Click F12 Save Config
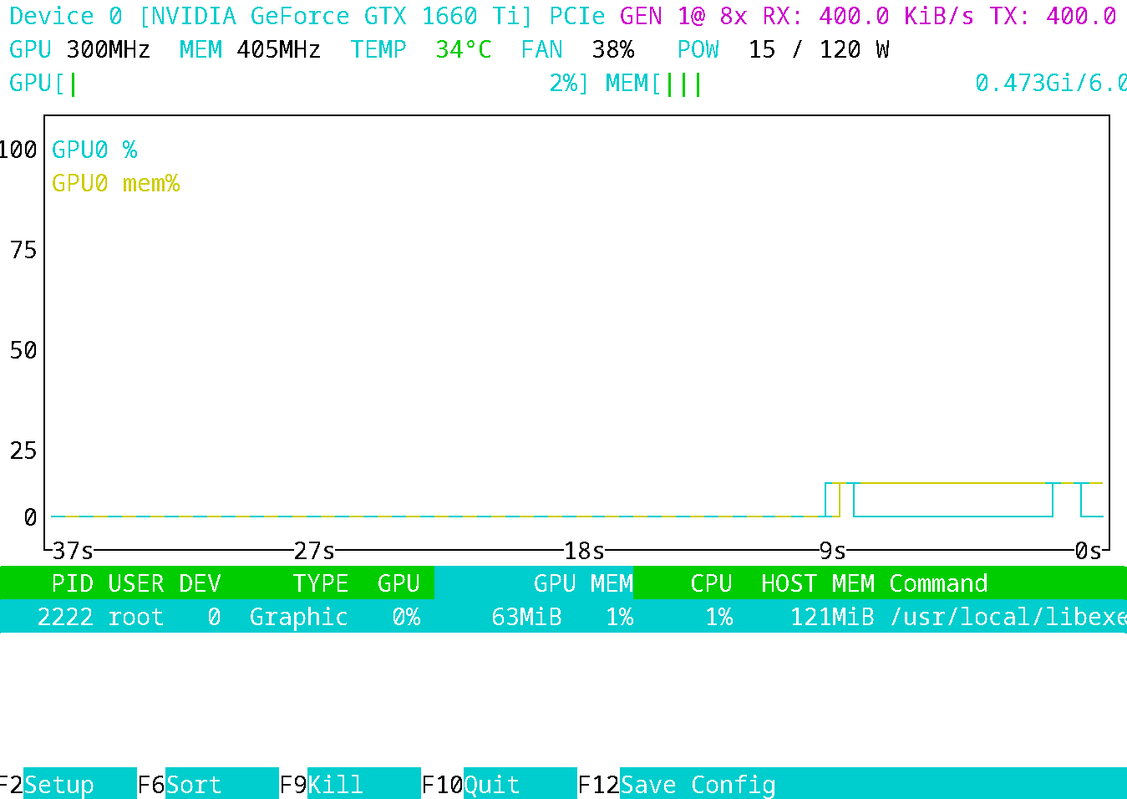 point(698,785)
